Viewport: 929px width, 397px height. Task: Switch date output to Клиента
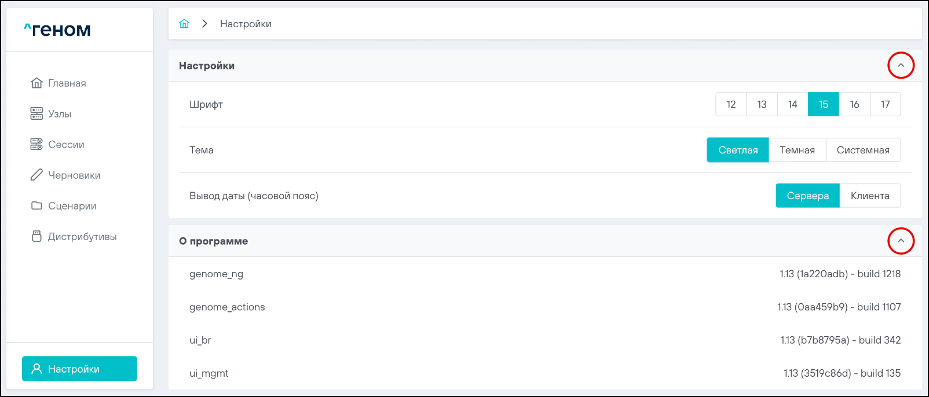(x=869, y=196)
